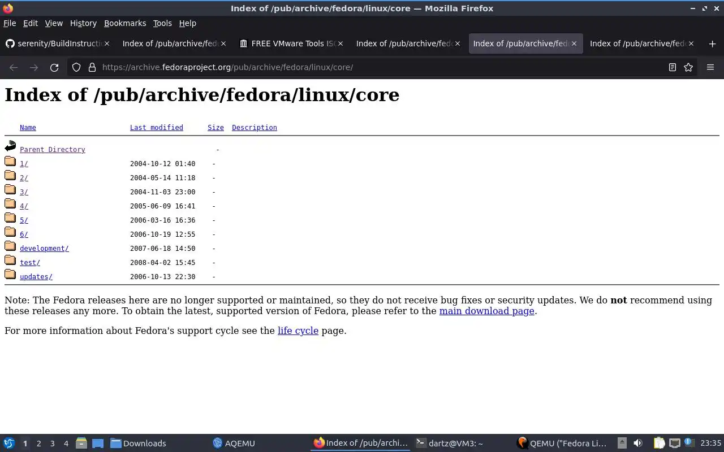Open the tracking protection shield icon
724x452 pixels.
(x=76, y=67)
